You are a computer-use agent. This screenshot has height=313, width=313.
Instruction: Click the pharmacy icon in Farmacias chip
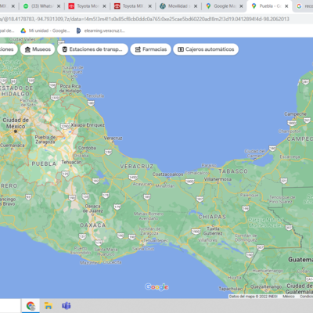[x=138, y=49]
